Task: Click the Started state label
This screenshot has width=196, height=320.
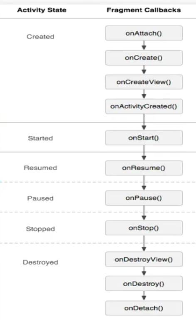Action: tap(40, 138)
